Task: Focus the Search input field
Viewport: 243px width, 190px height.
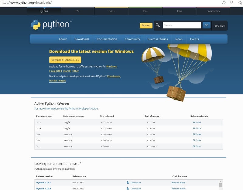Action: tap(182, 25)
